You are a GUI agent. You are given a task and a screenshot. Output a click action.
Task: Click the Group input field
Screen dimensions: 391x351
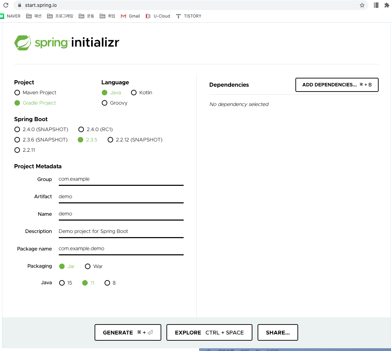[121, 180]
